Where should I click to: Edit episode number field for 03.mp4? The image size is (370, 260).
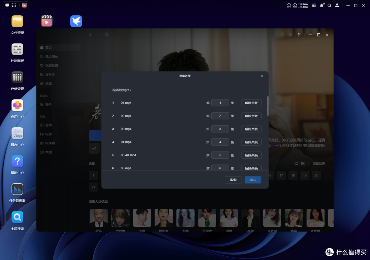(220, 129)
